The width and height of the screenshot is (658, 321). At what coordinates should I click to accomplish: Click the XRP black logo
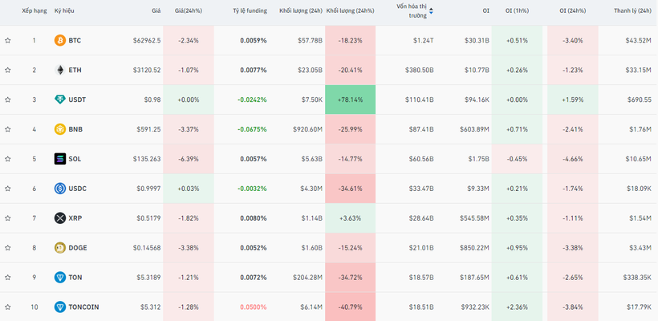(60, 218)
